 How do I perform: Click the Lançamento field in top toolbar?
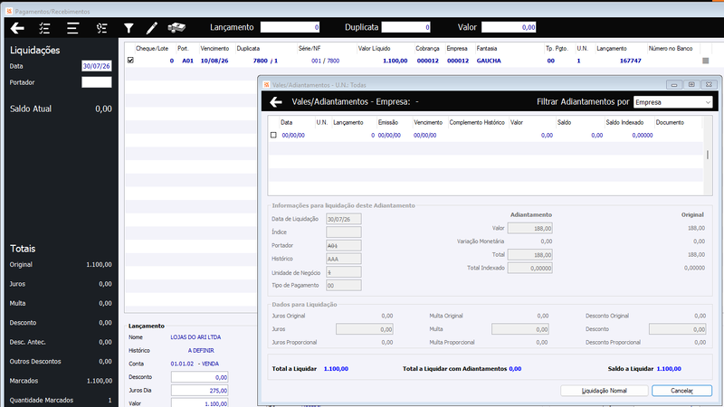tap(290, 27)
